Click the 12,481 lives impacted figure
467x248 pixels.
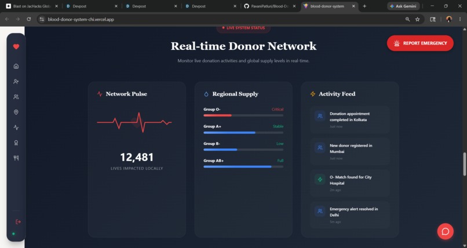tap(137, 157)
